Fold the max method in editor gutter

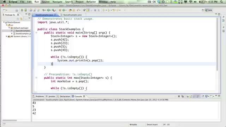(x=36, y=78)
